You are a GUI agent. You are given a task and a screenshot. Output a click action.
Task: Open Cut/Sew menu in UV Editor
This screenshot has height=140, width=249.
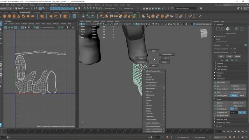(x=24, y=24)
